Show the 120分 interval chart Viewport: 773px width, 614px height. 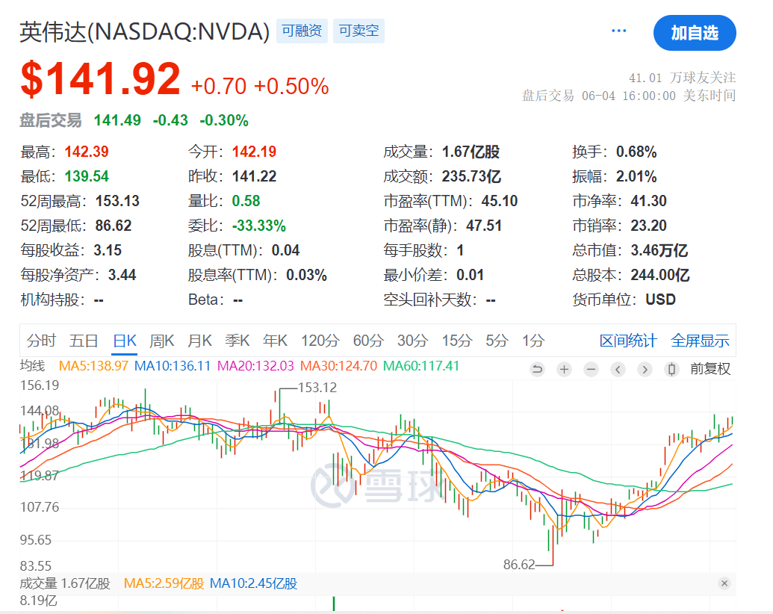tap(320, 341)
